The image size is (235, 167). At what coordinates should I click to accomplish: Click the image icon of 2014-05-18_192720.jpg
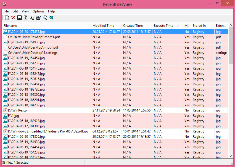(5, 89)
